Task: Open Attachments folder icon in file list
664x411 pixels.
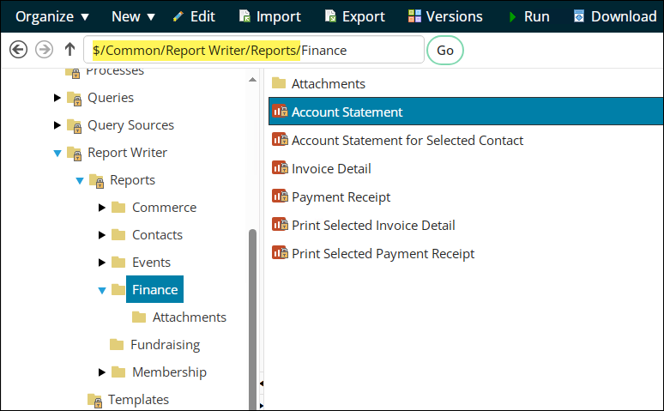Action: coord(279,82)
